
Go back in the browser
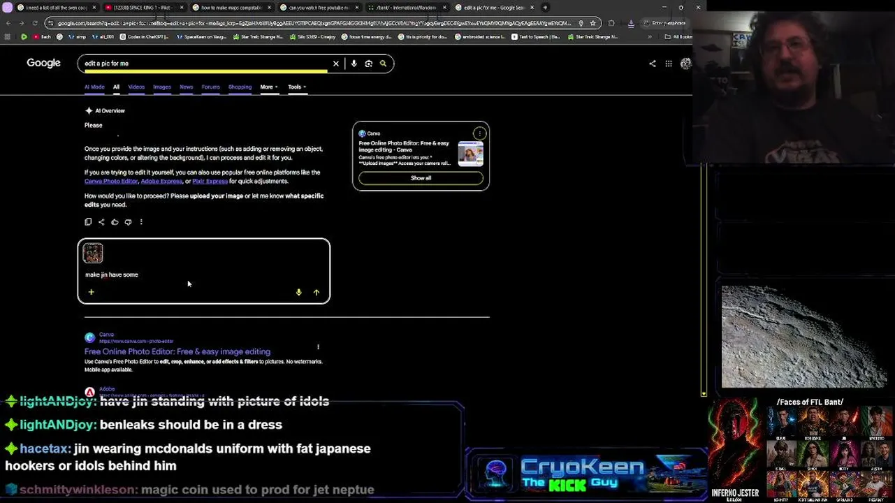[x=8, y=23]
